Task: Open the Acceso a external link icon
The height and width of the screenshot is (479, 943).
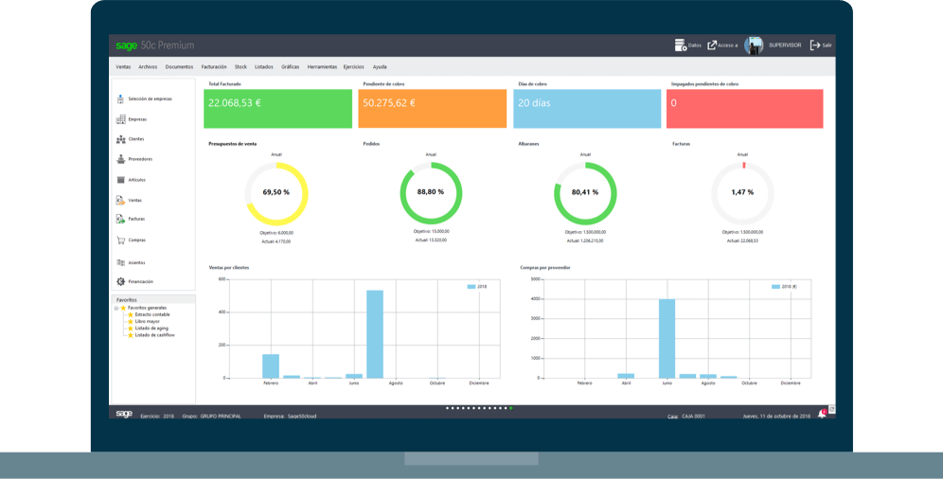Action: [712, 44]
